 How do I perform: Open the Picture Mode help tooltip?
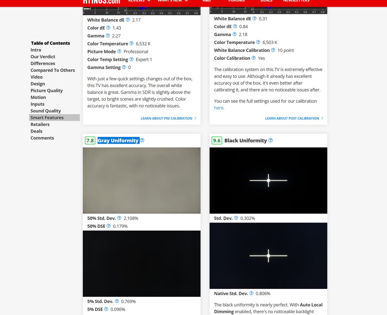click(119, 51)
